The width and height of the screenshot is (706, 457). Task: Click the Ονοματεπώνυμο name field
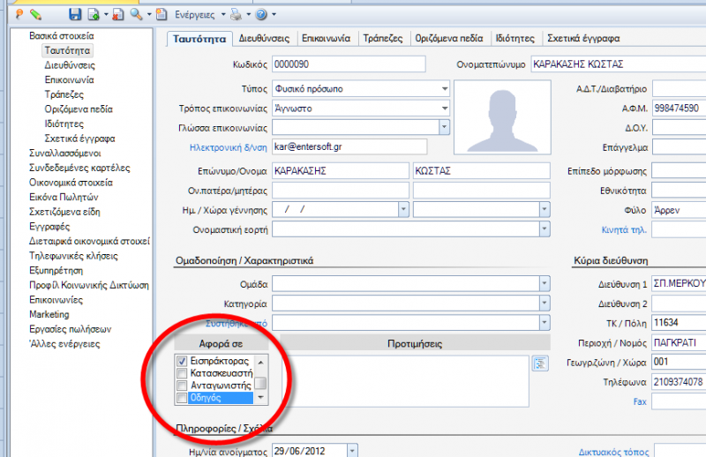pyautogui.click(x=619, y=64)
